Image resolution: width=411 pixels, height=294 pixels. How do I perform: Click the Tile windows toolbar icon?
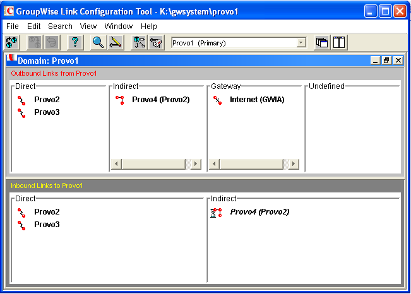[x=339, y=42]
